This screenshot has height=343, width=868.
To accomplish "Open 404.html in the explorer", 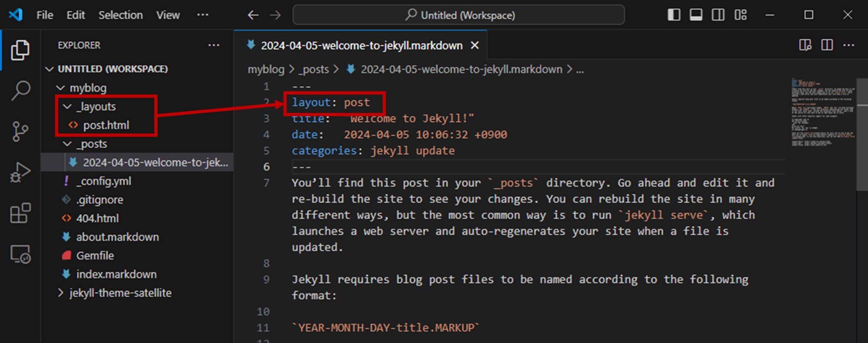I will tap(98, 219).
